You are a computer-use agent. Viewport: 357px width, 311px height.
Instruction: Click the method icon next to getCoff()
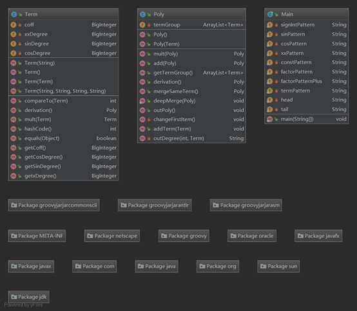[13, 148]
